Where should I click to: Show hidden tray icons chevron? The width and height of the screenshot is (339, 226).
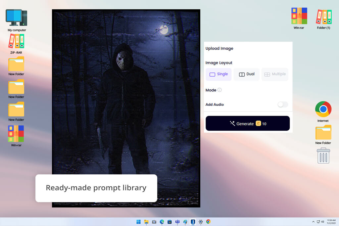point(313,222)
